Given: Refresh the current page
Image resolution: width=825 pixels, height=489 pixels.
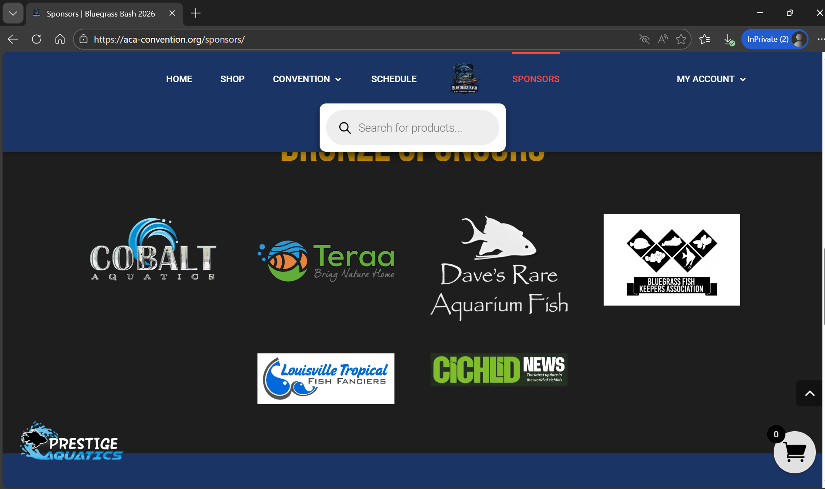Looking at the screenshot, I should tap(37, 39).
